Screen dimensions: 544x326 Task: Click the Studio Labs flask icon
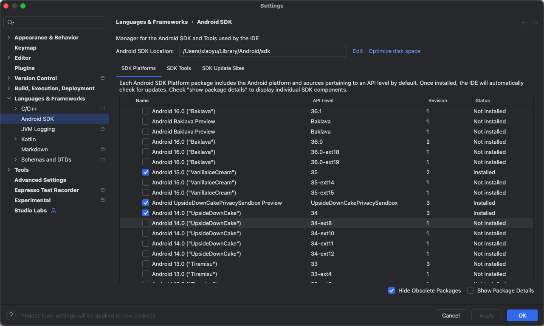click(x=54, y=210)
